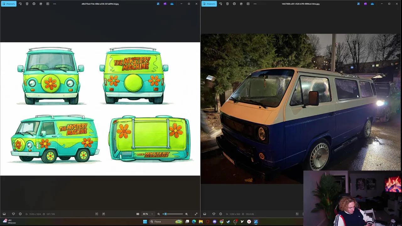Screen dimensions: 402x226
Task: Show file info in right Photos window
Action: [220, 214]
